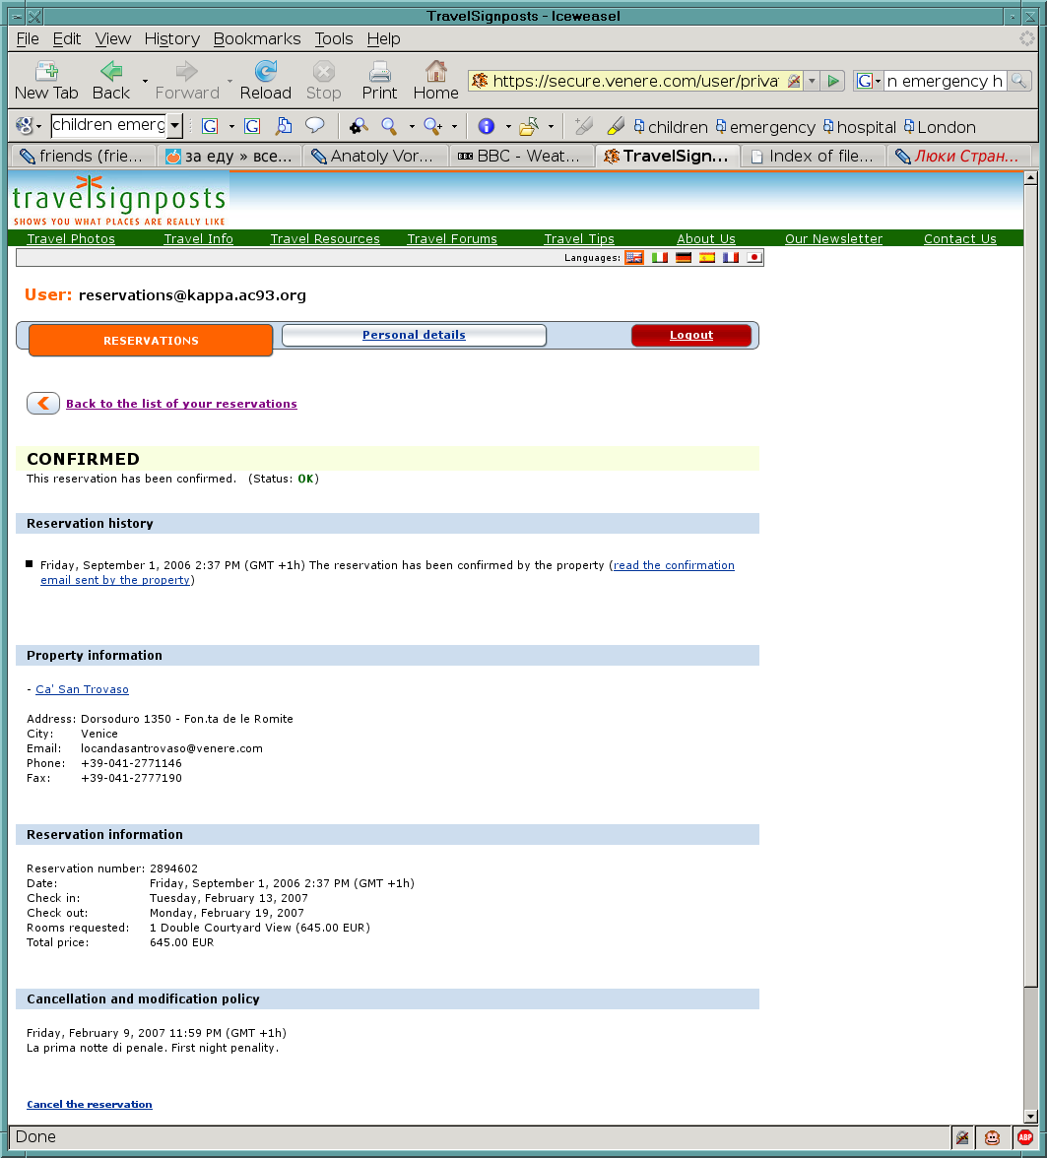Reload the current page
1047x1158 pixels.
click(265, 81)
